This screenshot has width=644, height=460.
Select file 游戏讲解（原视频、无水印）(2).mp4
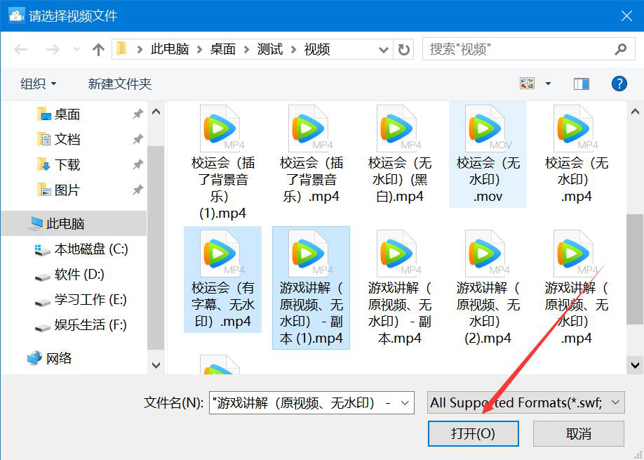(x=488, y=288)
